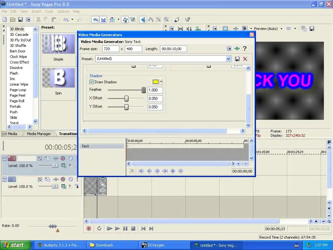Save the project using the main toolbar disk icon
Screen dimensions: 333x250
(x=20, y=20)
